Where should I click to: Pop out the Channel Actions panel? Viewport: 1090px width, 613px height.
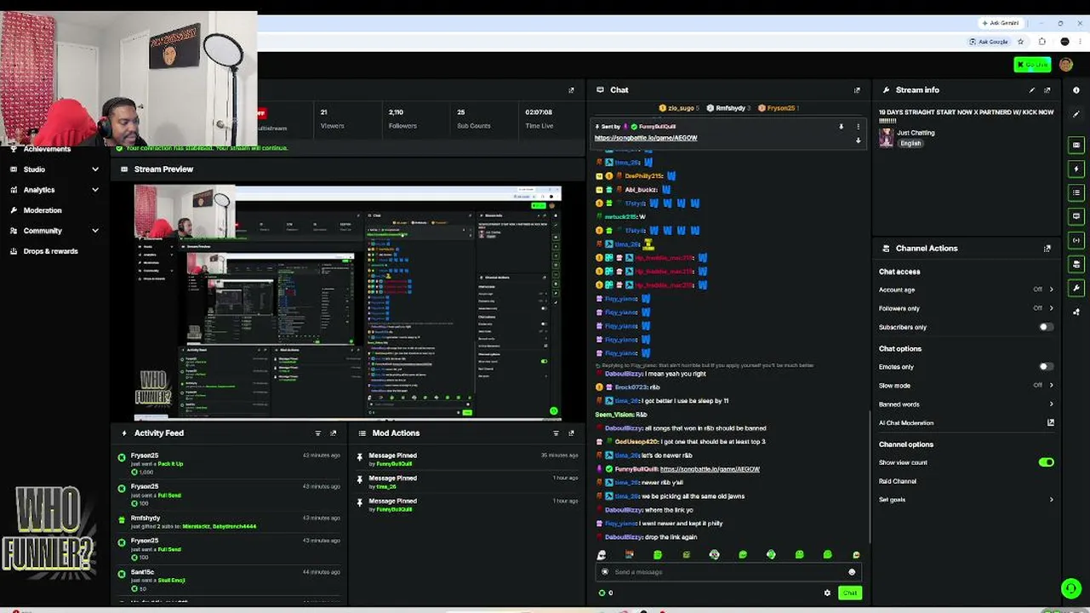pos(1047,249)
